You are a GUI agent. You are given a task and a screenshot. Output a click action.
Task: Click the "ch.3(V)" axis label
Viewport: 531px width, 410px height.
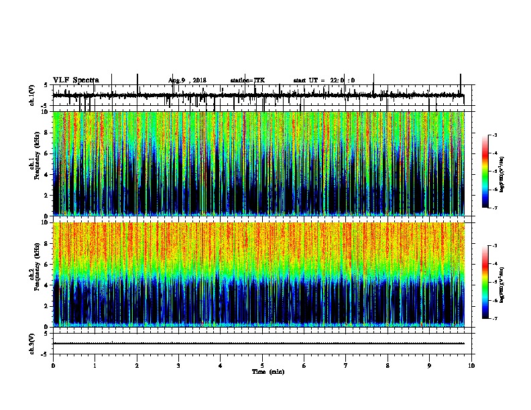pyautogui.click(x=32, y=344)
